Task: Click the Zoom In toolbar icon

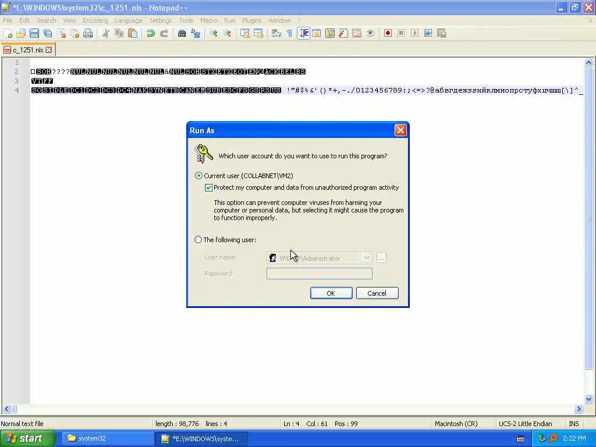Action: click(x=213, y=33)
